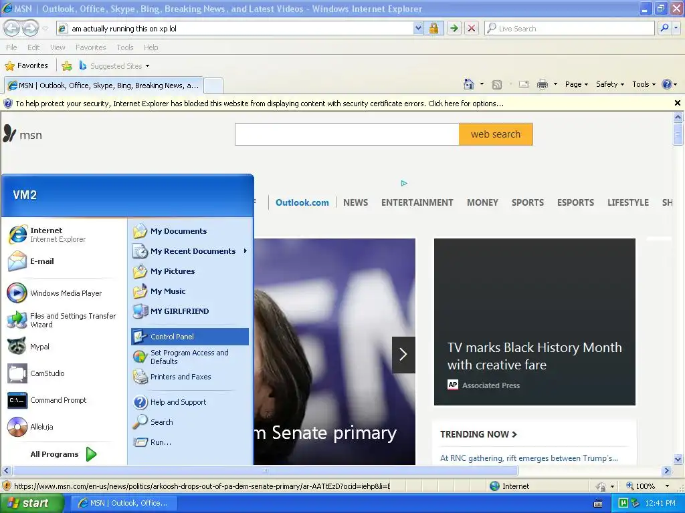Click the Back navigation arrow
Screen dimensions: 685x513
click(12, 28)
